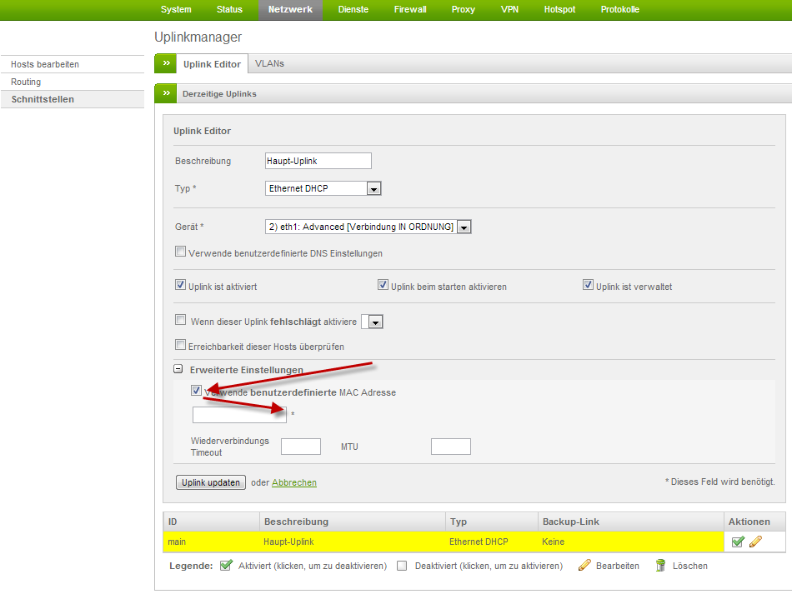The image size is (792, 609).
Task: Click the green checkmark icon in main uplink row
Action: (738, 542)
